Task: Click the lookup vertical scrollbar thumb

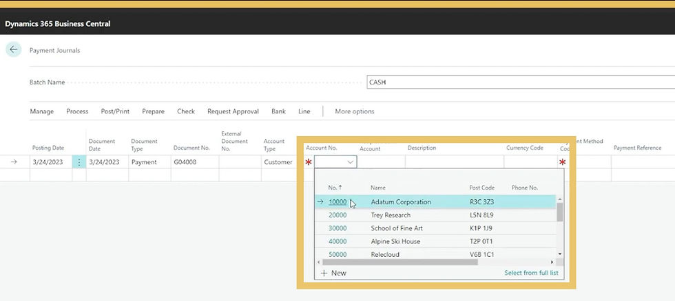Action: 559,212
